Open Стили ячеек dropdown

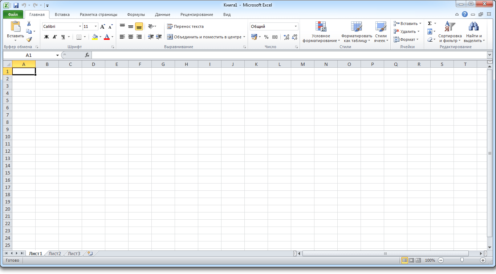[381, 32]
